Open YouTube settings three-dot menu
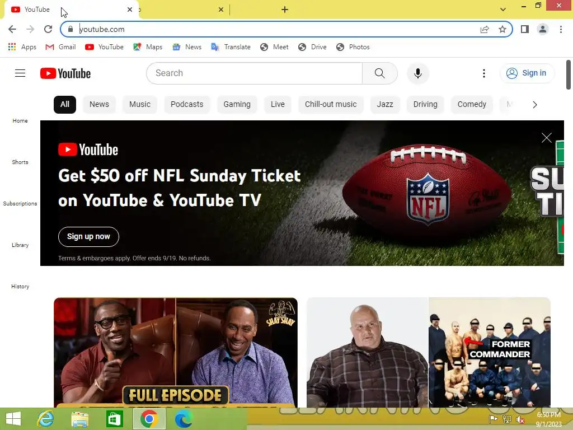This screenshot has height=430, width=573. pos(484,73)
